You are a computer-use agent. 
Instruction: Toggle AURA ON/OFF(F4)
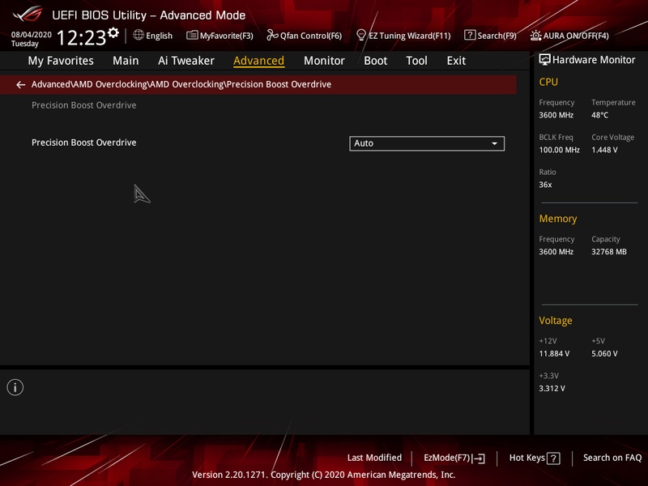click(x=569, y=36)
